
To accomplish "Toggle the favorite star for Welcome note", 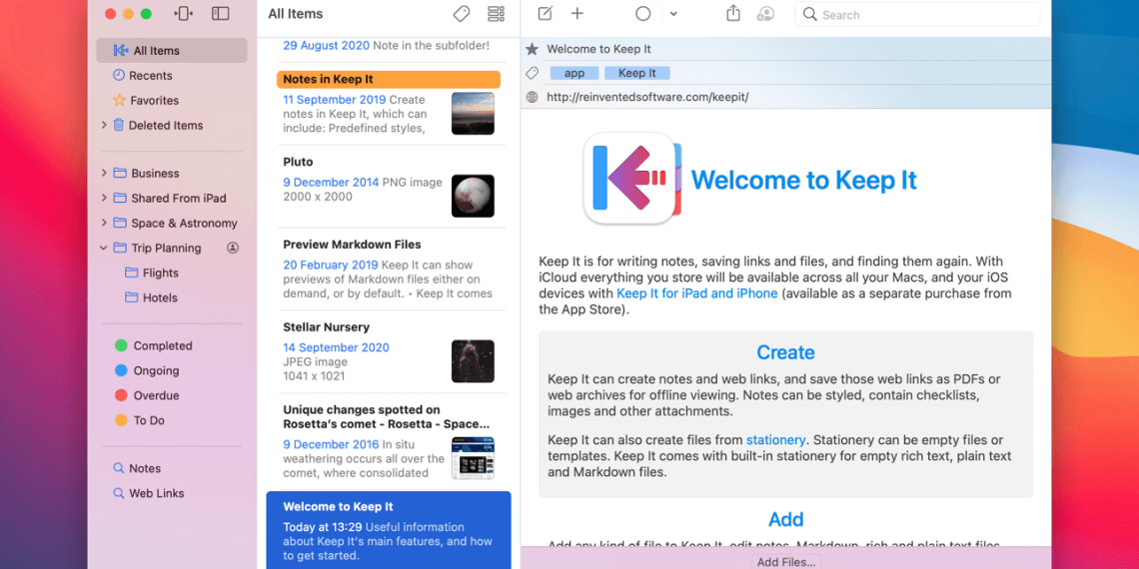I will coord(533,49).
